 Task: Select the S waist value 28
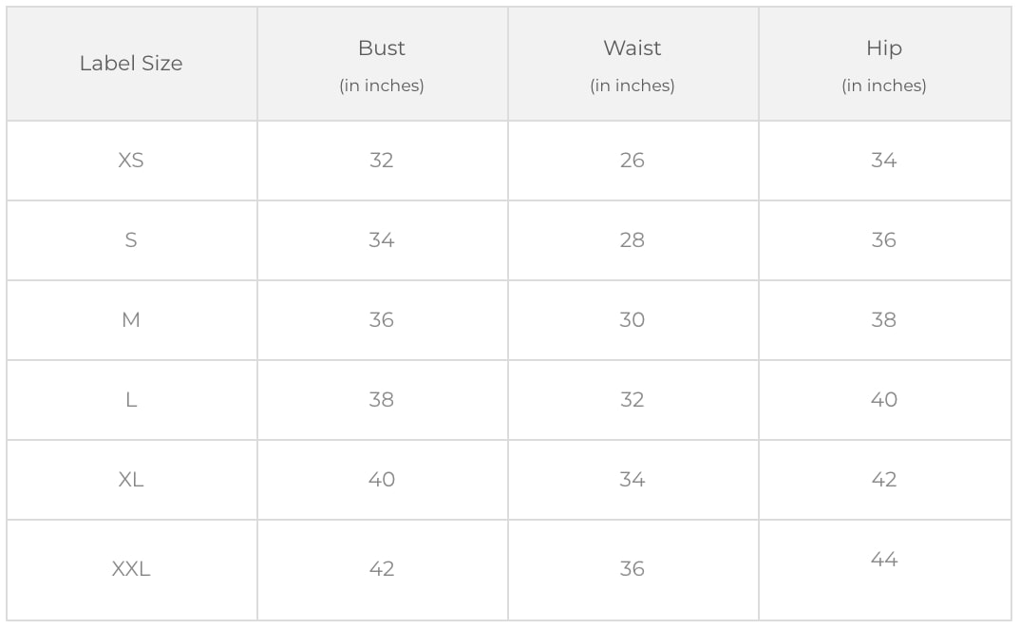coord(633,240)
